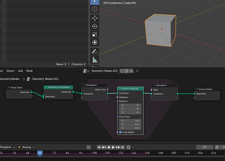Unlink Geometry Nodes.001 with the X button

(x=131, y=71)
